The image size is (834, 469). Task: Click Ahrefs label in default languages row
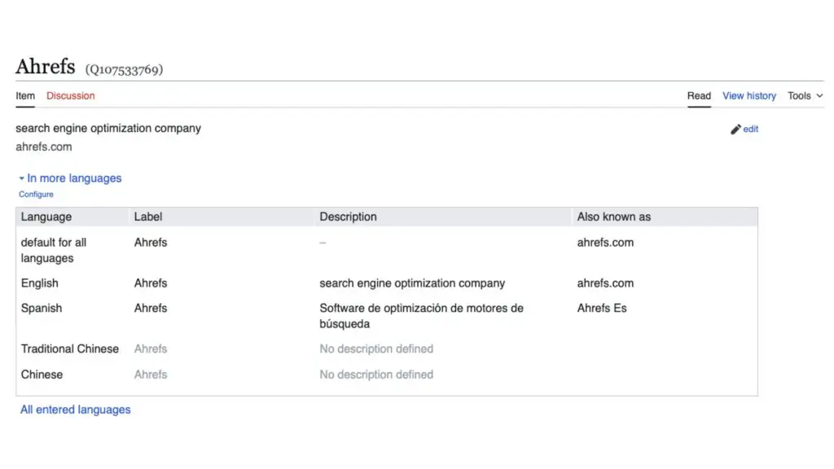coord(151,243)
